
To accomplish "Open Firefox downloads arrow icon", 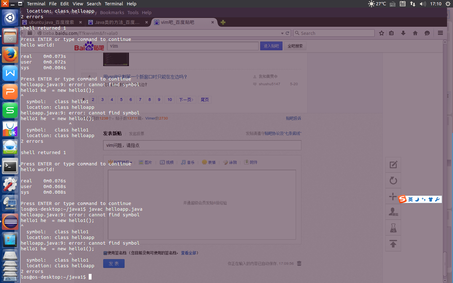I will click(403, 33).
